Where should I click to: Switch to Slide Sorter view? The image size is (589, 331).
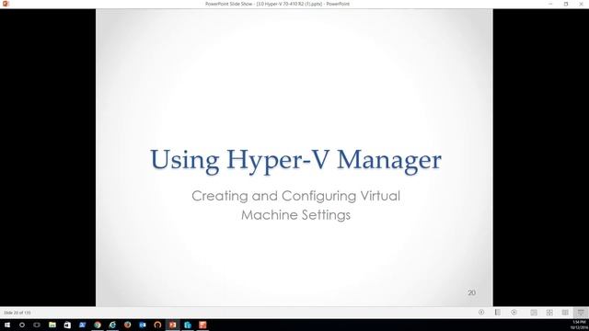point(549,313)
